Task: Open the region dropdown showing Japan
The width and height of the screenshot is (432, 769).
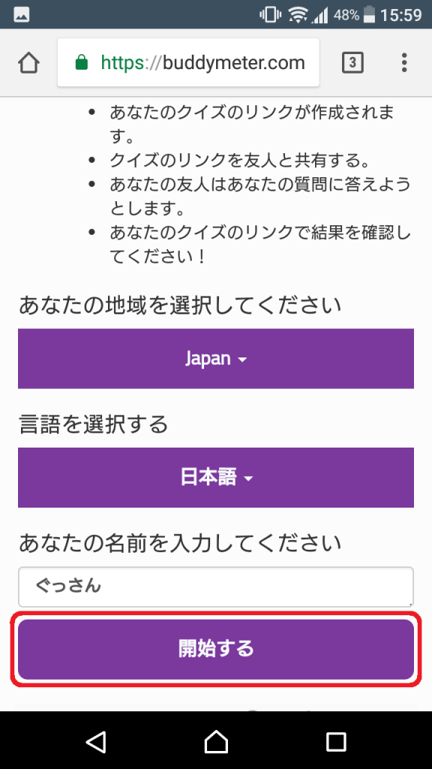Action: coord(216,358)
